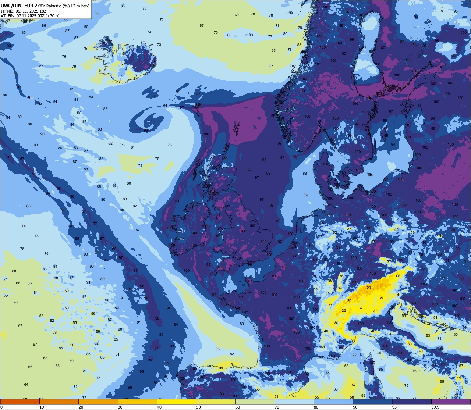
Task: Select the purple legend swatch above 99.9
Action: tap(450, 402)
